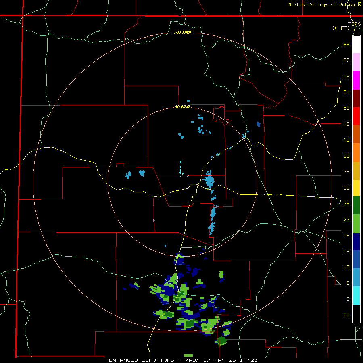Click the dark green echo at the map bottom

pos(221,341)
